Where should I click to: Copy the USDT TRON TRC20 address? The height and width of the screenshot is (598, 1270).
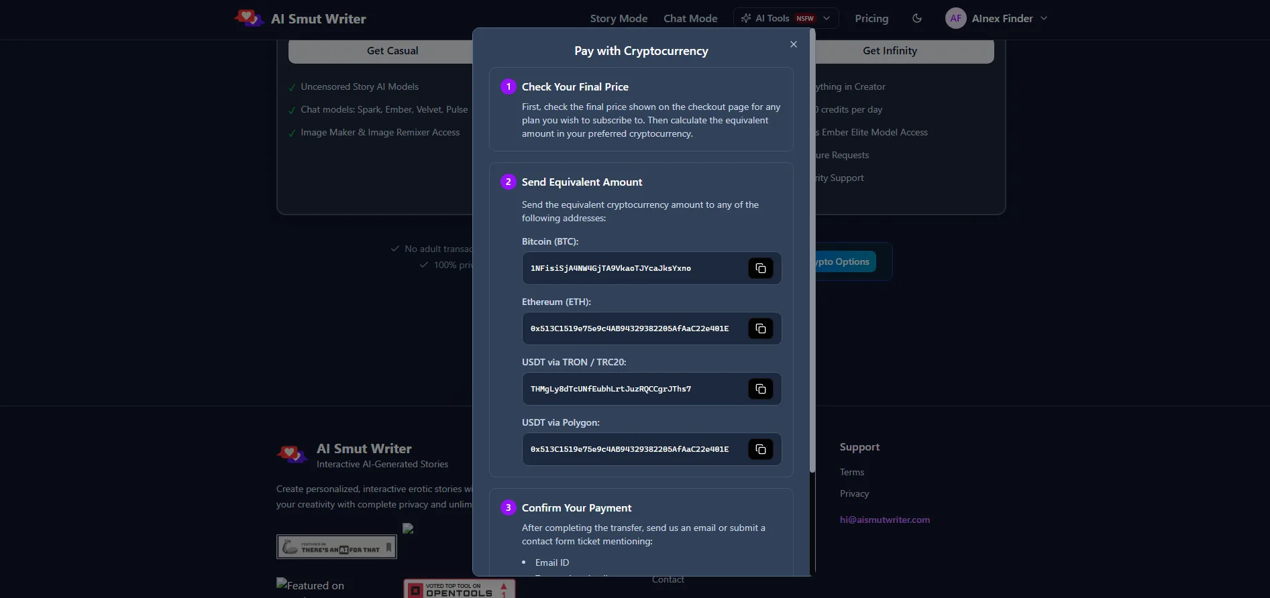pyautogui.click(x=760, y=389)
